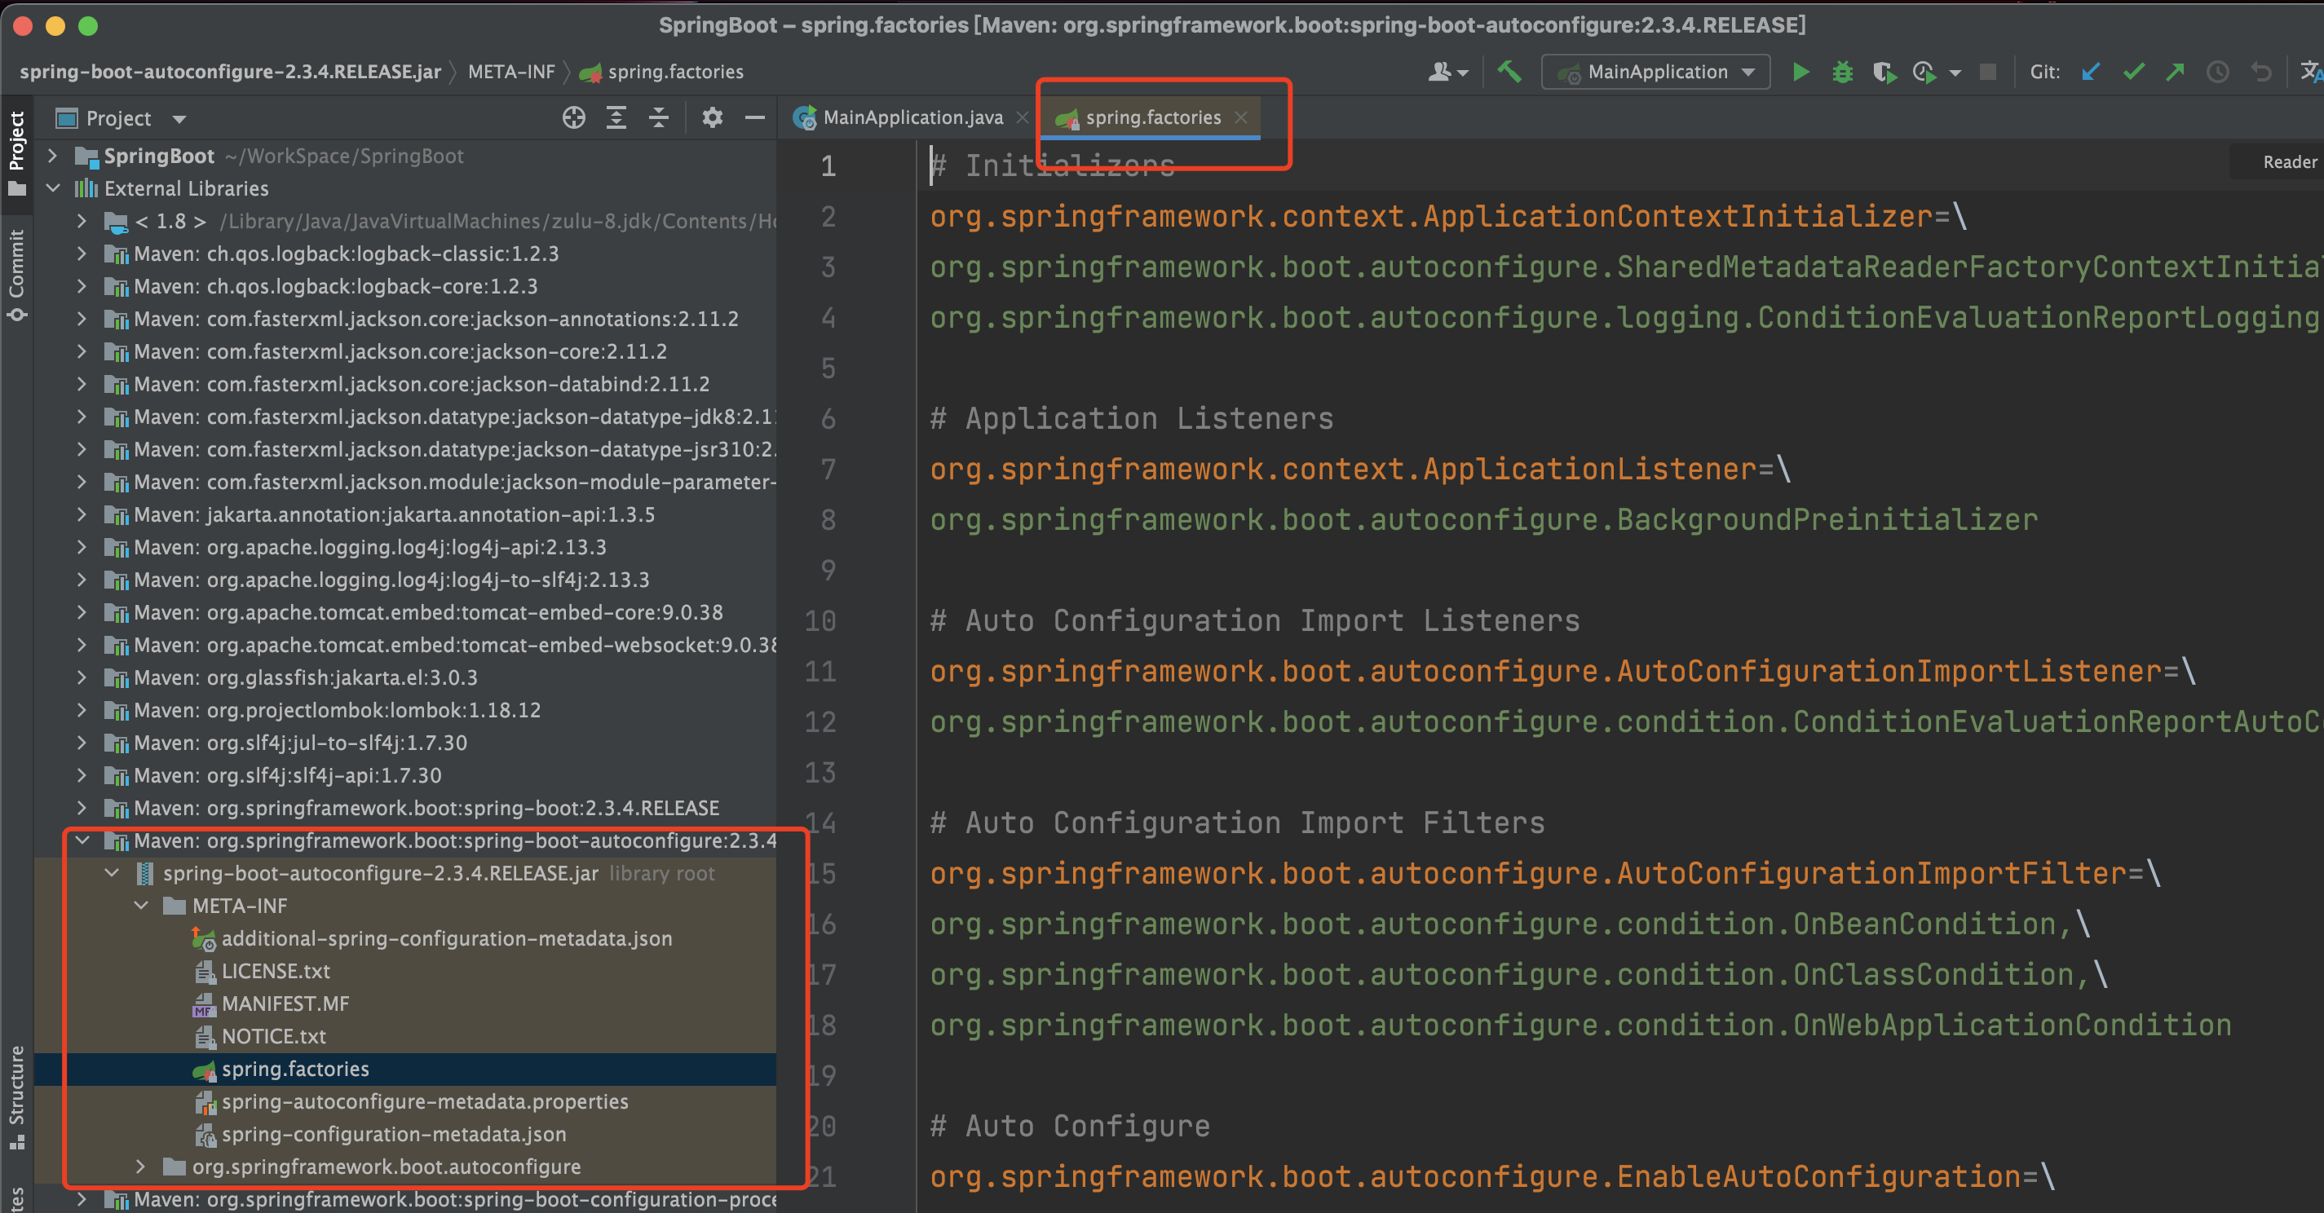
Task: Build the project with the hammer icon
Action: 1509,73
